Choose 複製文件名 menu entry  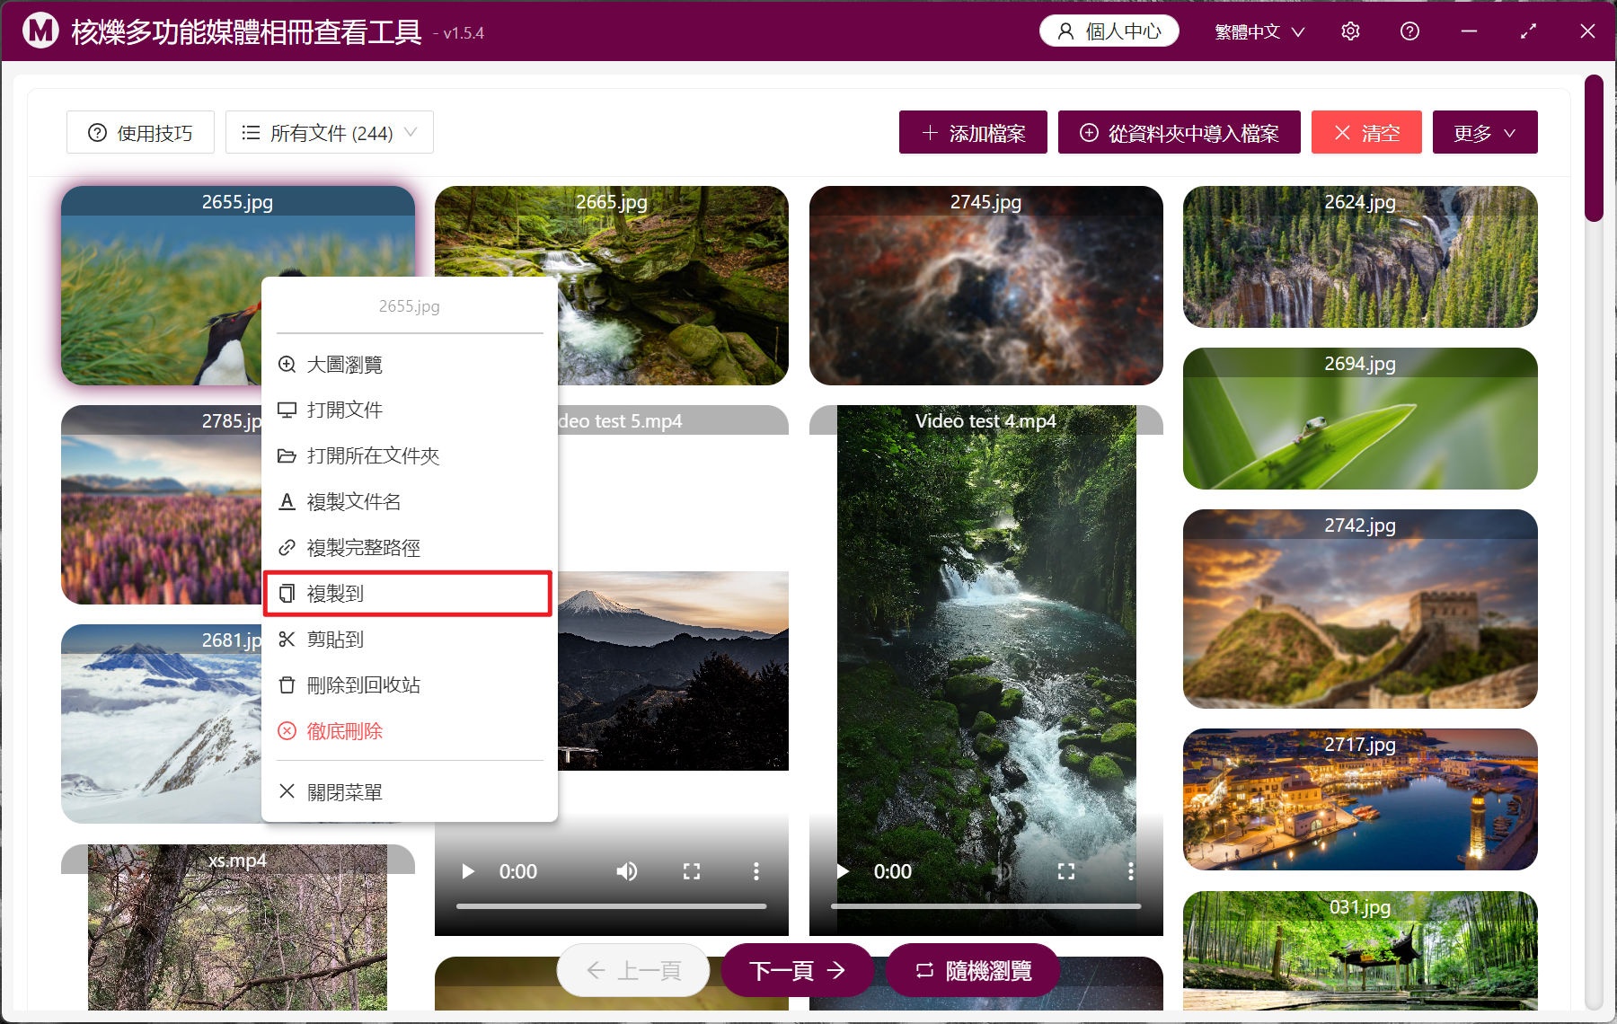[409, 501]
